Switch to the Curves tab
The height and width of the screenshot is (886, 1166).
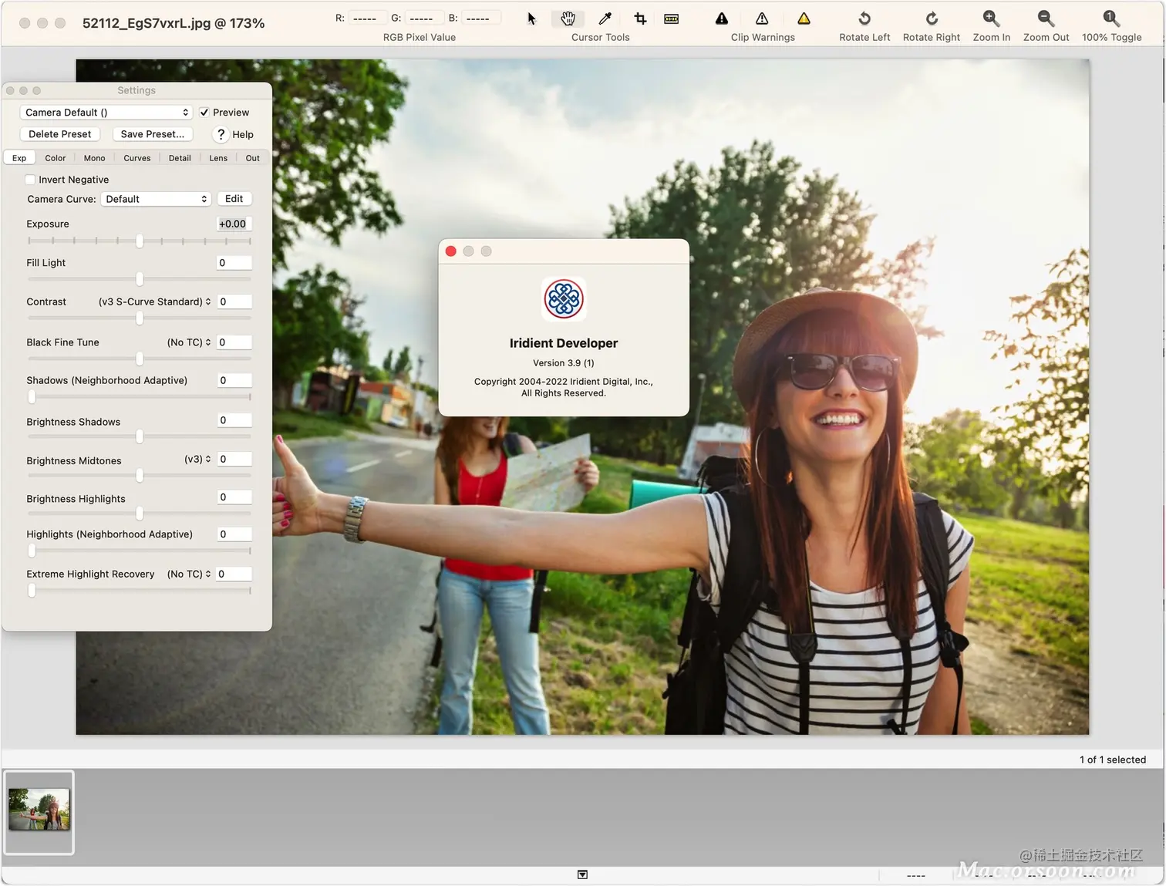point(137,158)
